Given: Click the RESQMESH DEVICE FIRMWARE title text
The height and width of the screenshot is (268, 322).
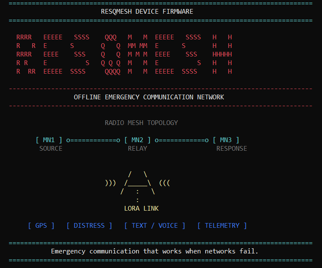Looking at the screenshot, I should pos(147,12).
